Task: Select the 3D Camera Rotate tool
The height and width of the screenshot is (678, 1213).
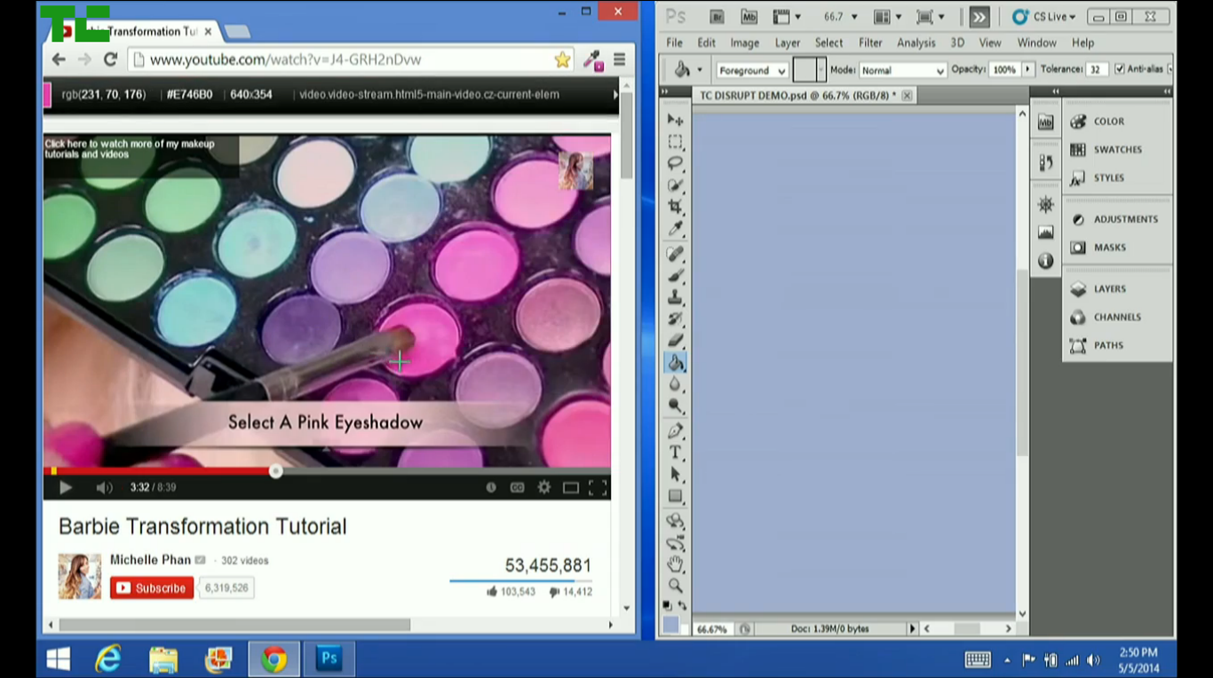Action: click(676, 543)
